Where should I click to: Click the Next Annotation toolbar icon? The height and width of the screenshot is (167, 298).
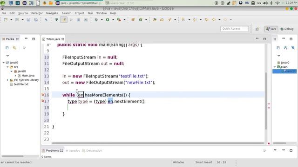[x=183, y=19]
